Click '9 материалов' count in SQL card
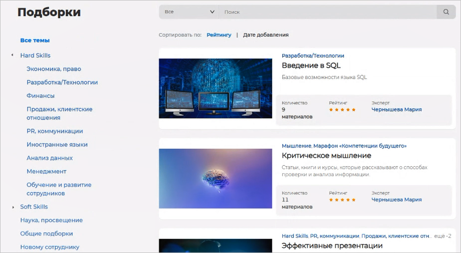The image size is (461, 253). (x=297, y=113)
